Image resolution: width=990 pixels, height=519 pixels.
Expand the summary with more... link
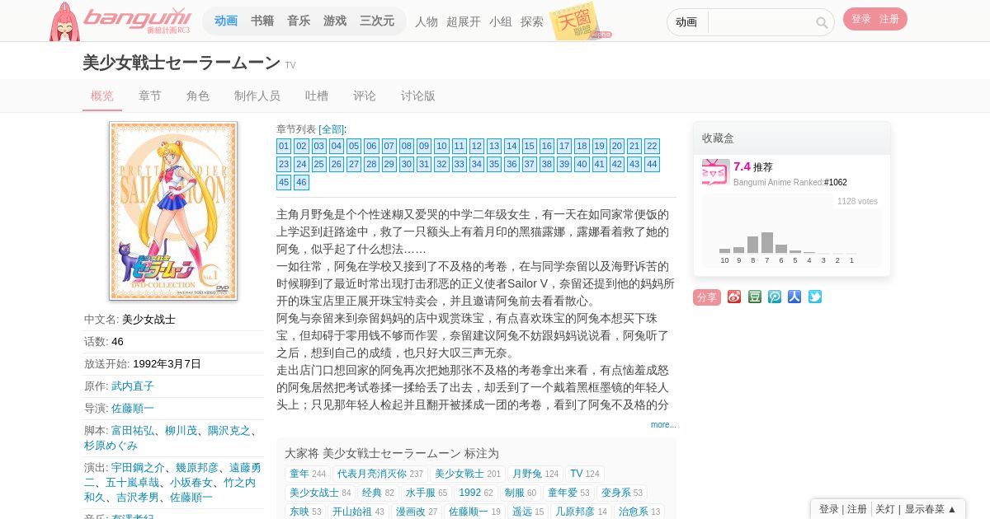[x=663, y=424]
